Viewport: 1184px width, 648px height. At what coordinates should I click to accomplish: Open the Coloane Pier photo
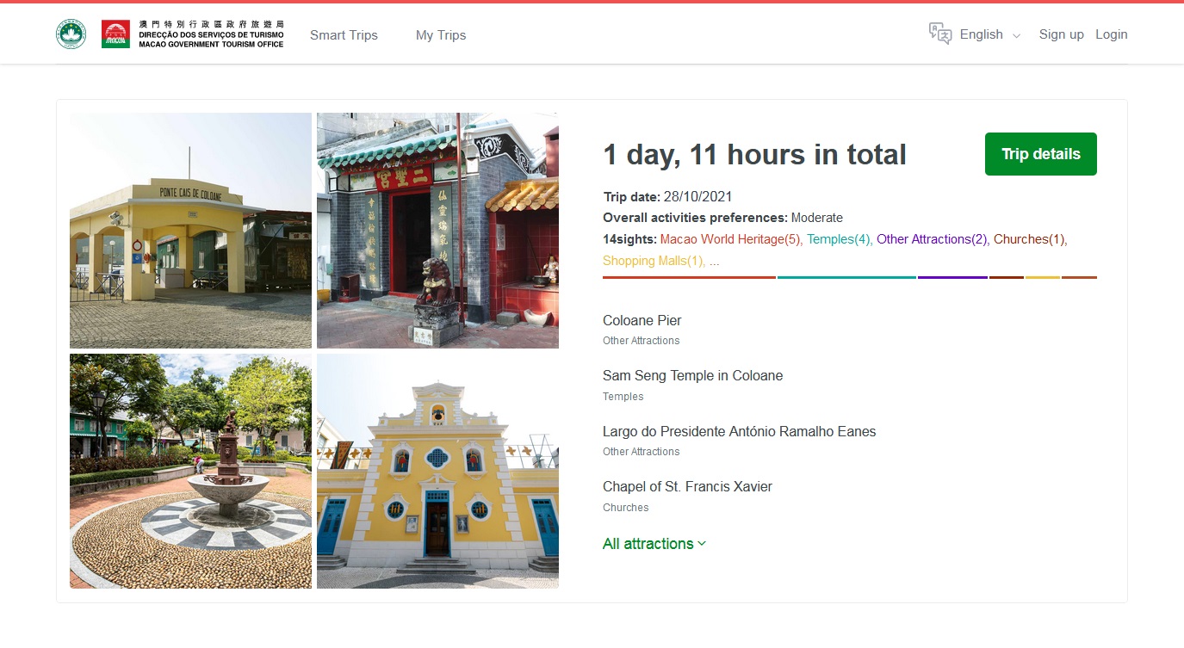(190, 231)
